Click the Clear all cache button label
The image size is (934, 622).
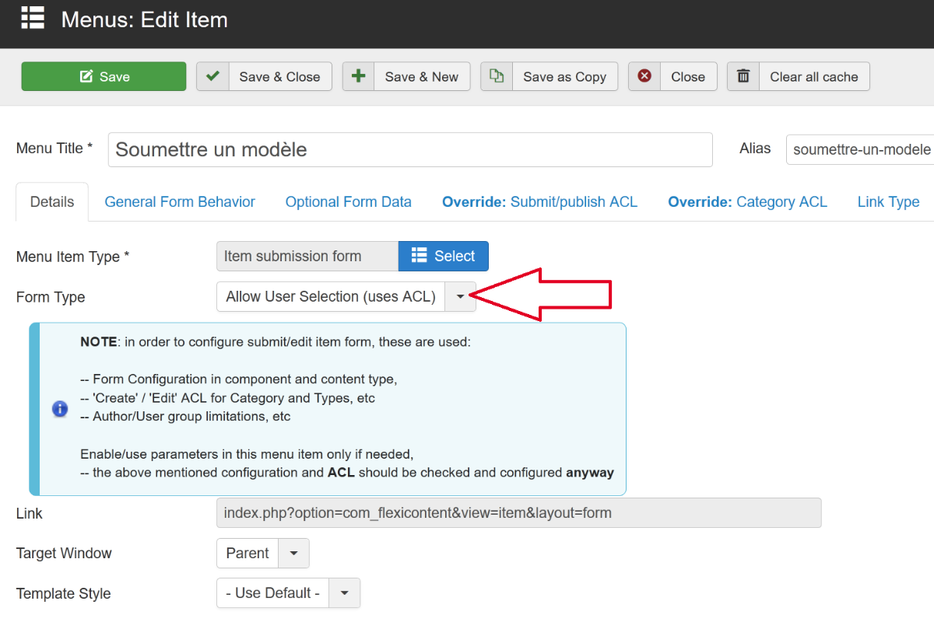(x=814, y=77)
